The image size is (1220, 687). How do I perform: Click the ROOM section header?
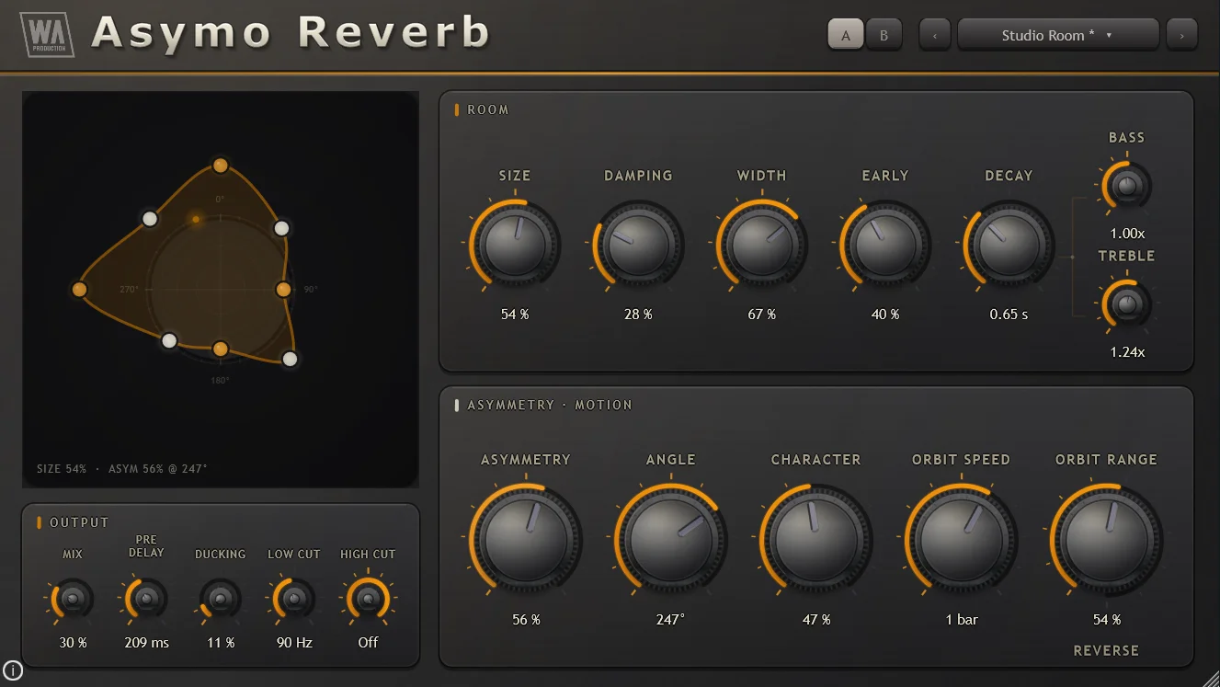point(487,110)
